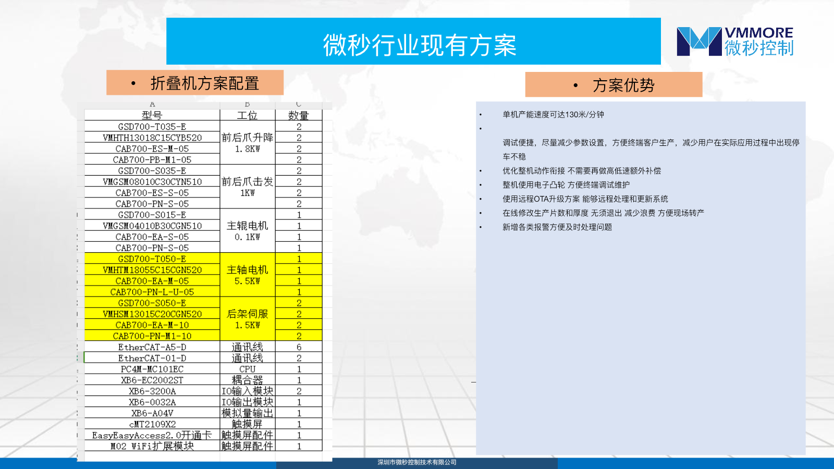This screenshot has width=834, height=469.
Task: Select the slide title 微秒行业现有方案
Action: 420,45
